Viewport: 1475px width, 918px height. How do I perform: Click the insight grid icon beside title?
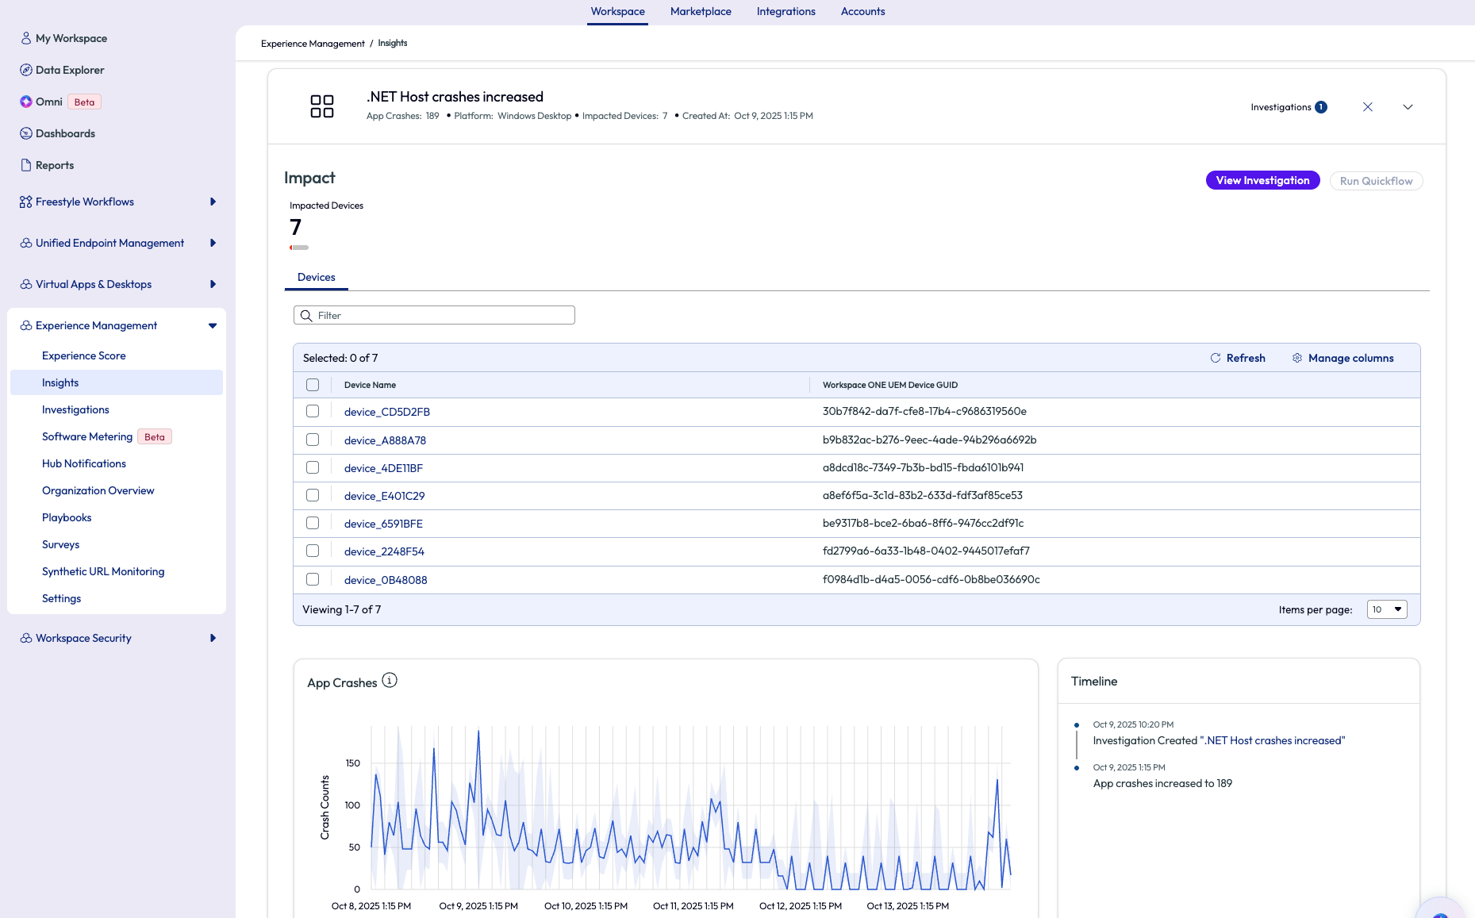[x=322, y=106]
